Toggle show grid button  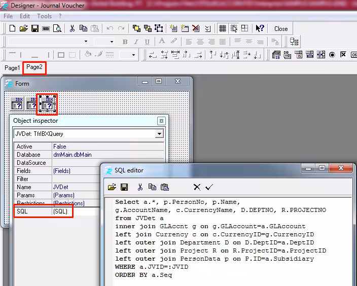click(223, 28)
